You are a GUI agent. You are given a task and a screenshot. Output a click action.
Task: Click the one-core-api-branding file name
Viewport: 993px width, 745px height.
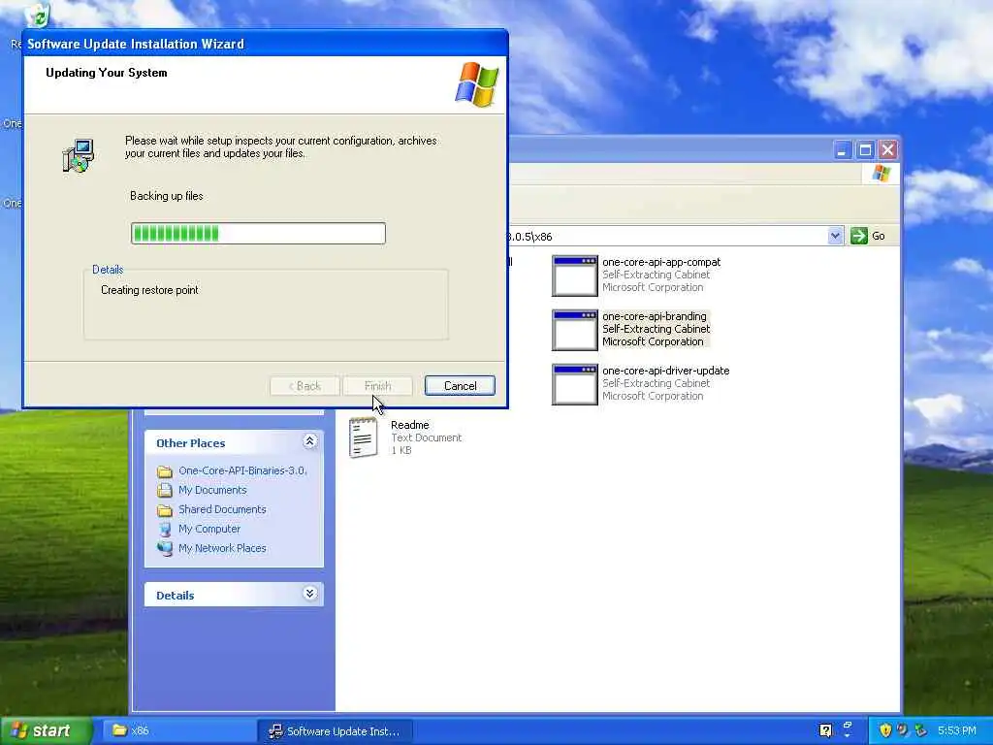(x=655, y=317)
